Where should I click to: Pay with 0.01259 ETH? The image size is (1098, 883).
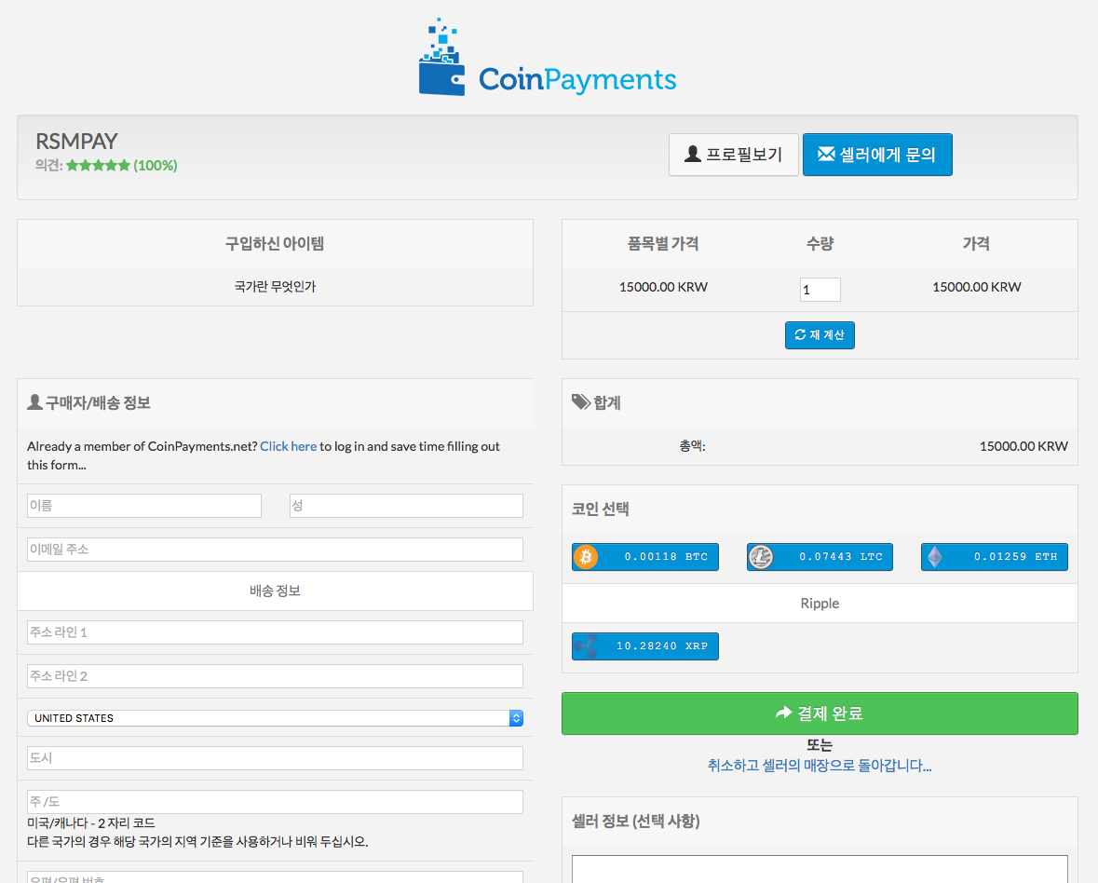tap(995, 557)
